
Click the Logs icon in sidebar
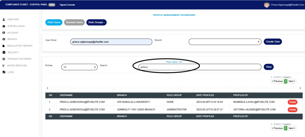(4, 72)
